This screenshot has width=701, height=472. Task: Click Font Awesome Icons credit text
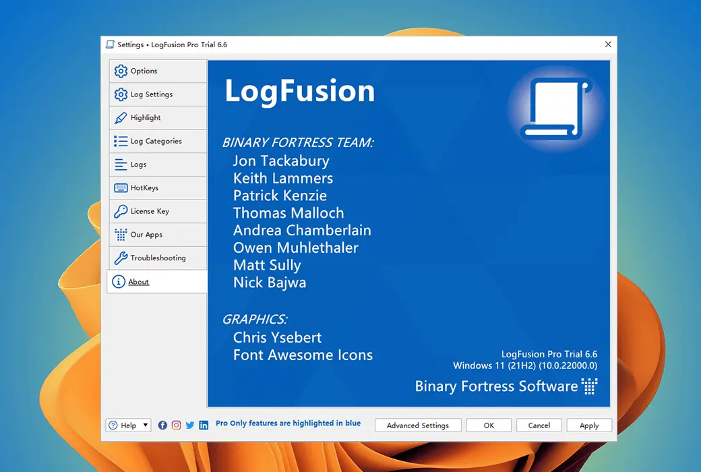pos(303,355)
